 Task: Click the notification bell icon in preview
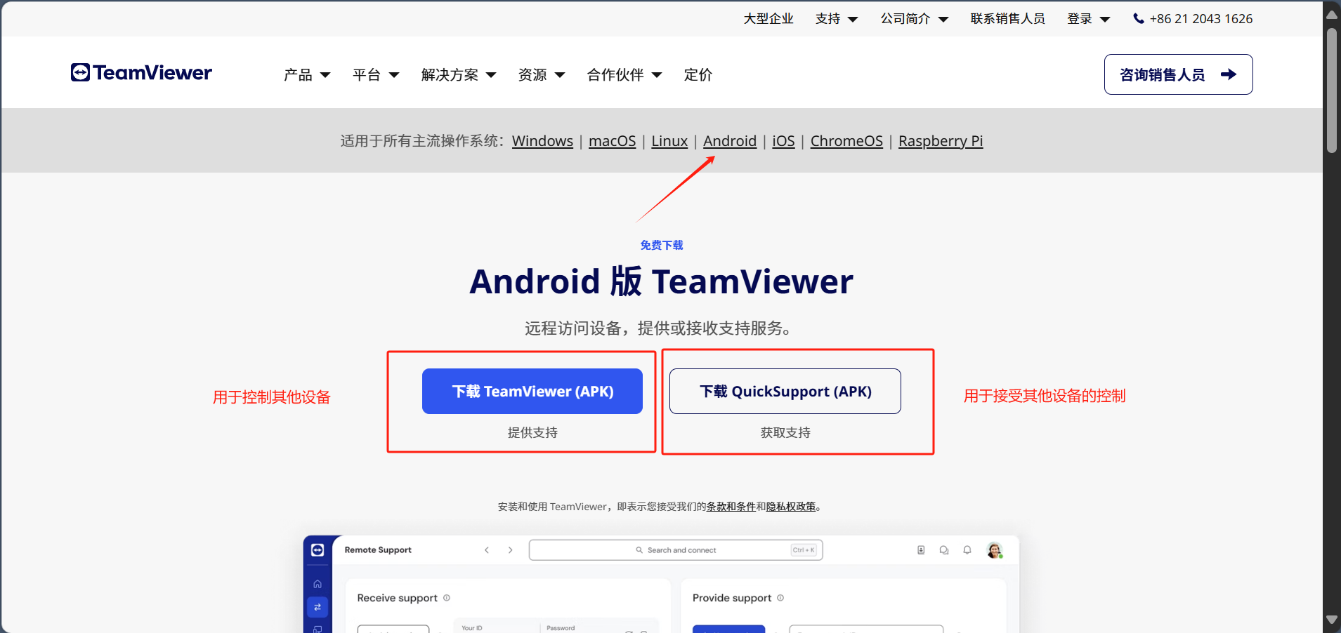click(967, 550)
